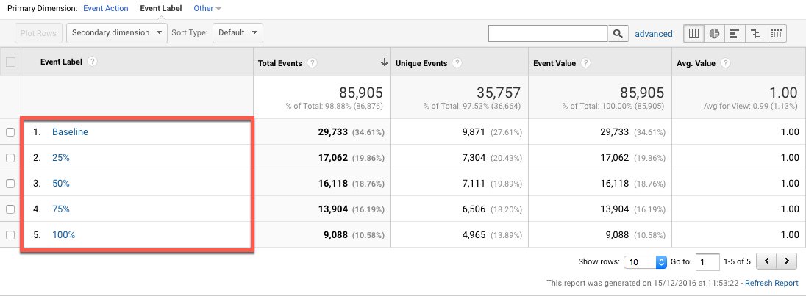806x296 pixels.
Task: Go to next page of rows
Action: pos(786,261)
